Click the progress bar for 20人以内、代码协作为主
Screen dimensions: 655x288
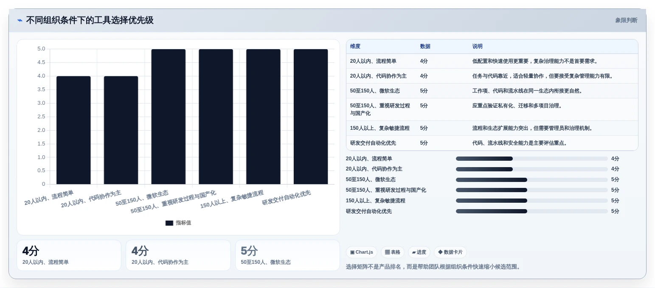[x=532, y=169]
